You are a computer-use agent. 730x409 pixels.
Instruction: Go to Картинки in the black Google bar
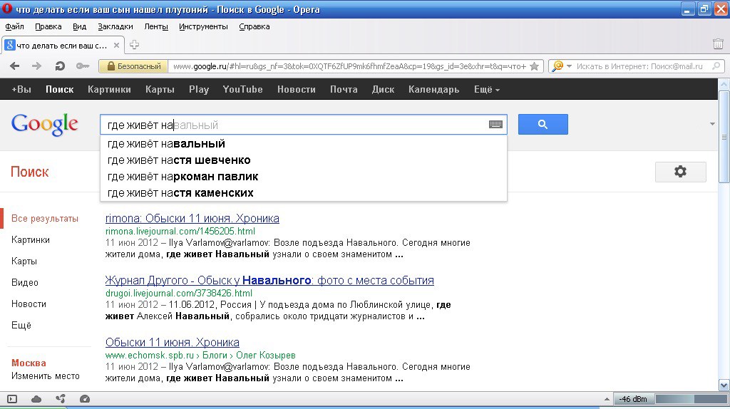pyautogui.click(x=109, y=89)
